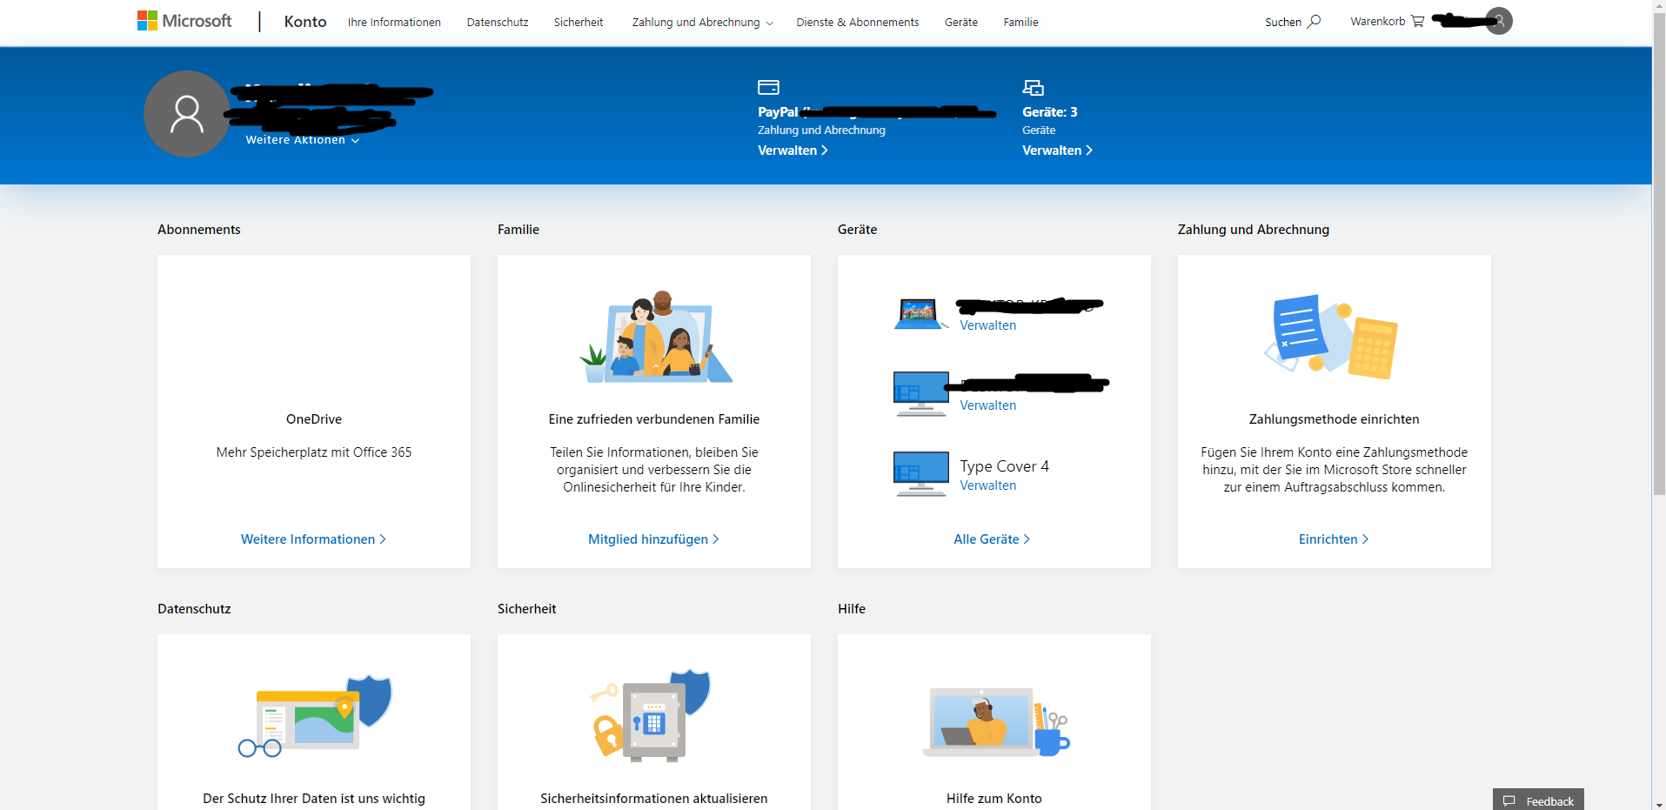Click Der Schutz Ihrer Daten heading
The height and width of the screenshot is (810, 1666).
[x=314, y=799]
